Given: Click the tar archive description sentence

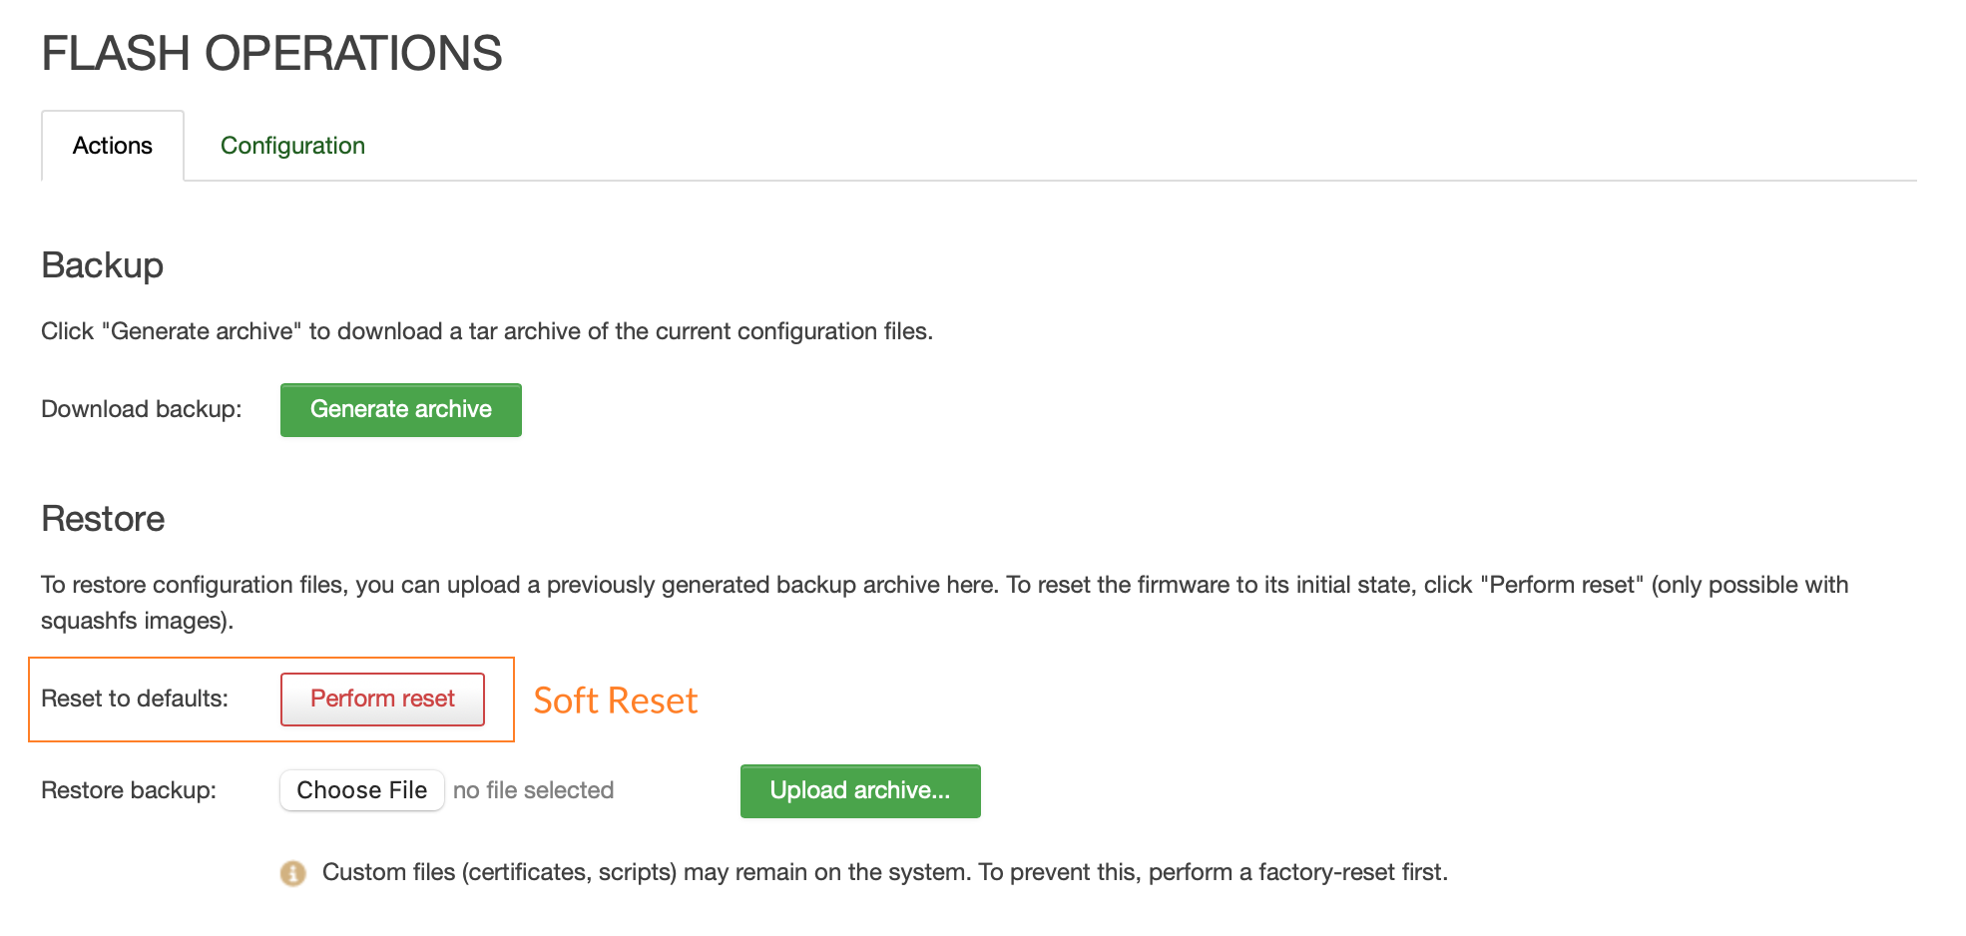Looking at the screenshot, I should (487, 331).
